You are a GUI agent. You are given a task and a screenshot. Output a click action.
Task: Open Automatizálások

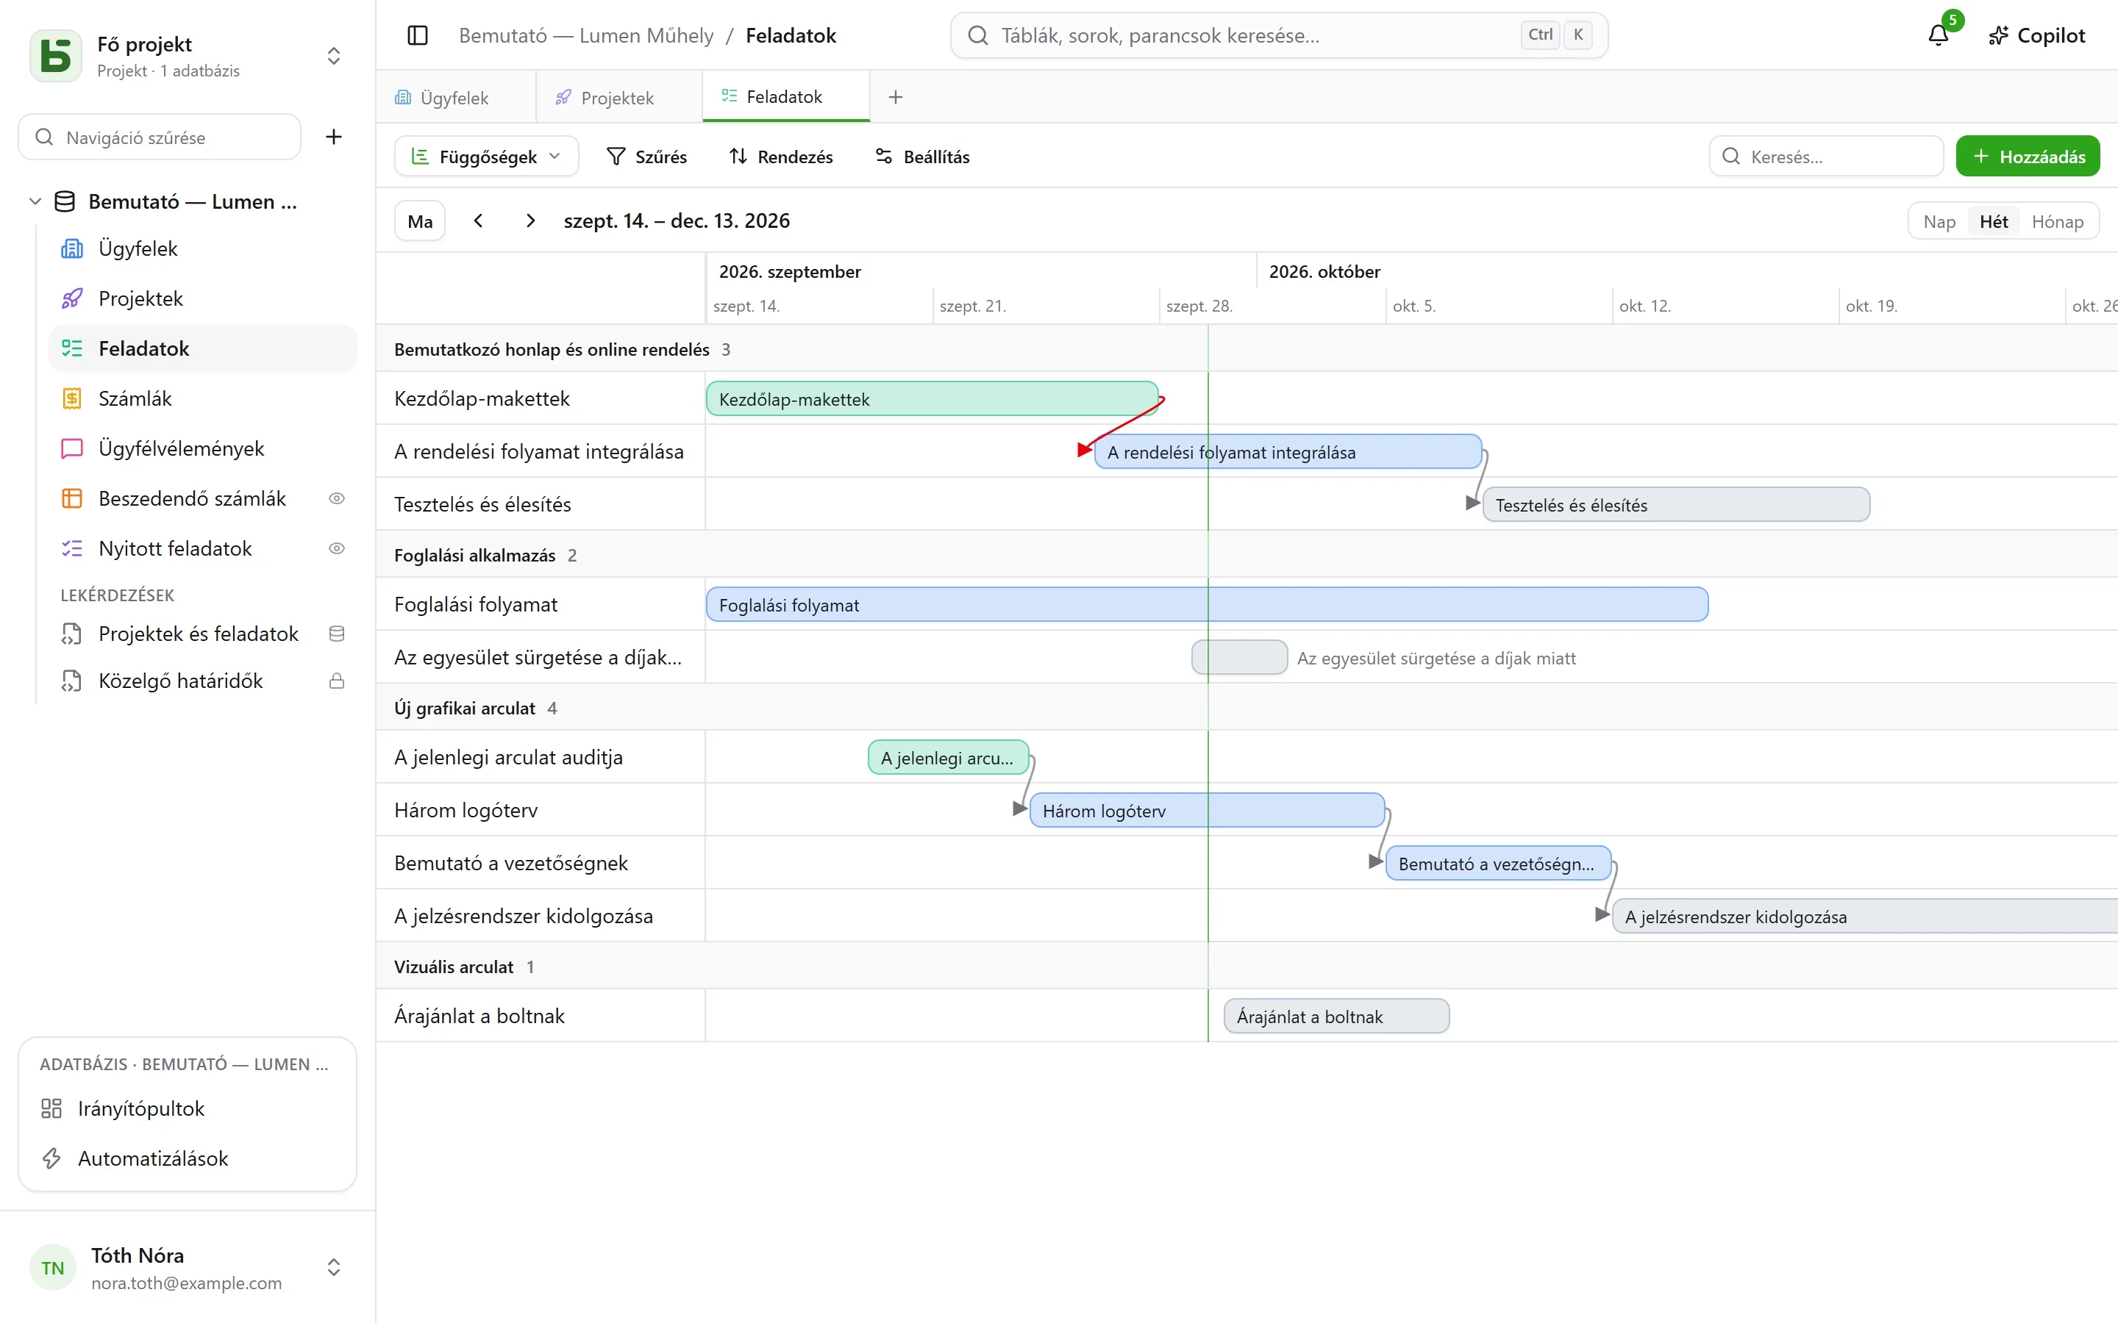click(188, 1158)
